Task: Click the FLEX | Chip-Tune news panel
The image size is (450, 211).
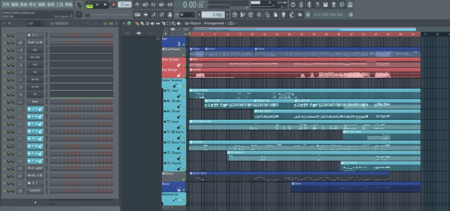Action: [333, 14]
